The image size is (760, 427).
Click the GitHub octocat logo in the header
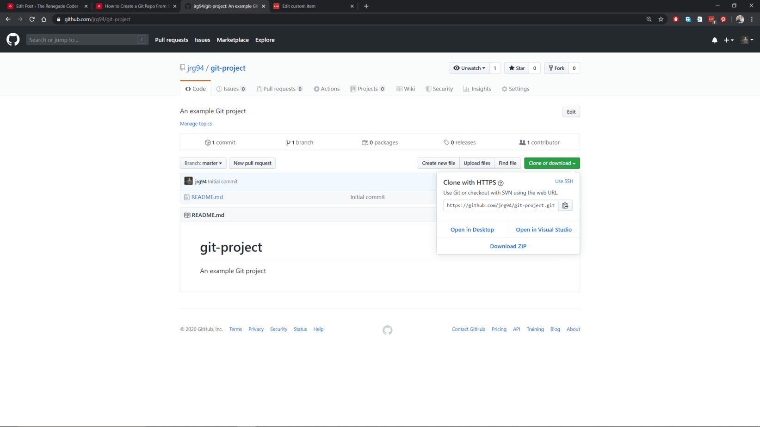click(x=12, y=40)
